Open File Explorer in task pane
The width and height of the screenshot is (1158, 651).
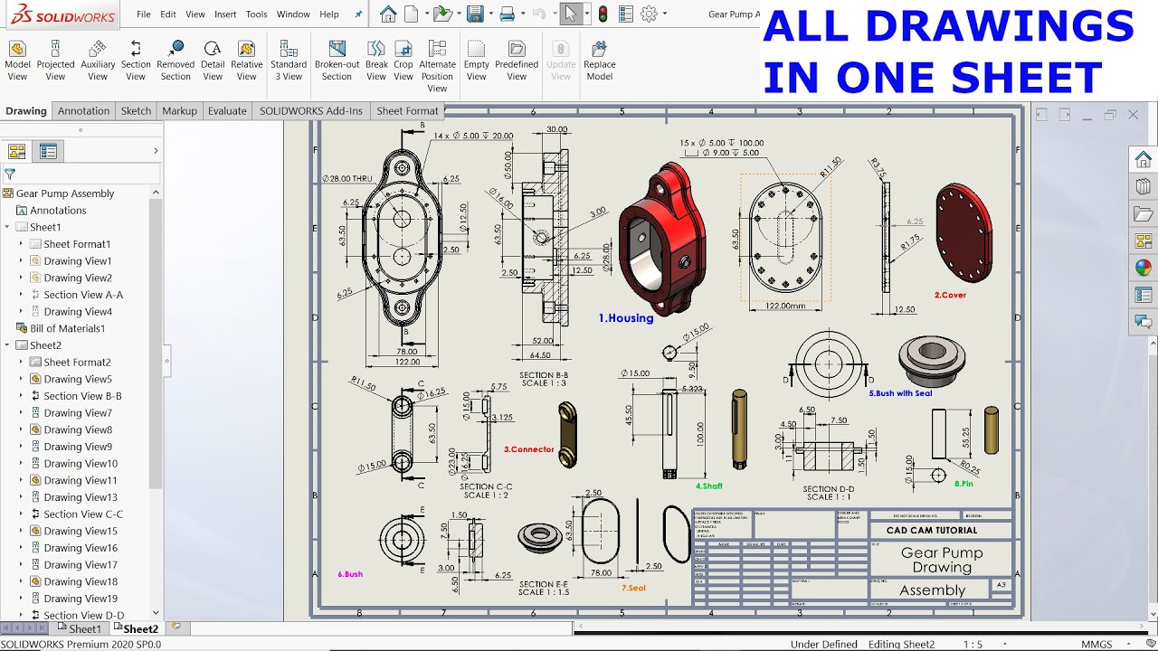1144,214
